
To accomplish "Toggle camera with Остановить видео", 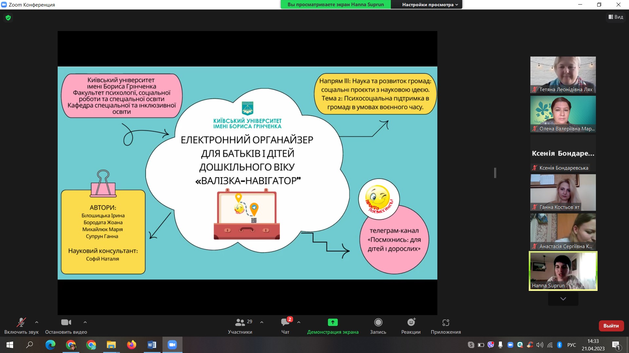I will pyautogui.click(x=66, y=323).
